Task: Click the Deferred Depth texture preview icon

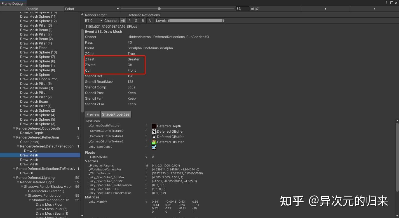Action: 154,126
